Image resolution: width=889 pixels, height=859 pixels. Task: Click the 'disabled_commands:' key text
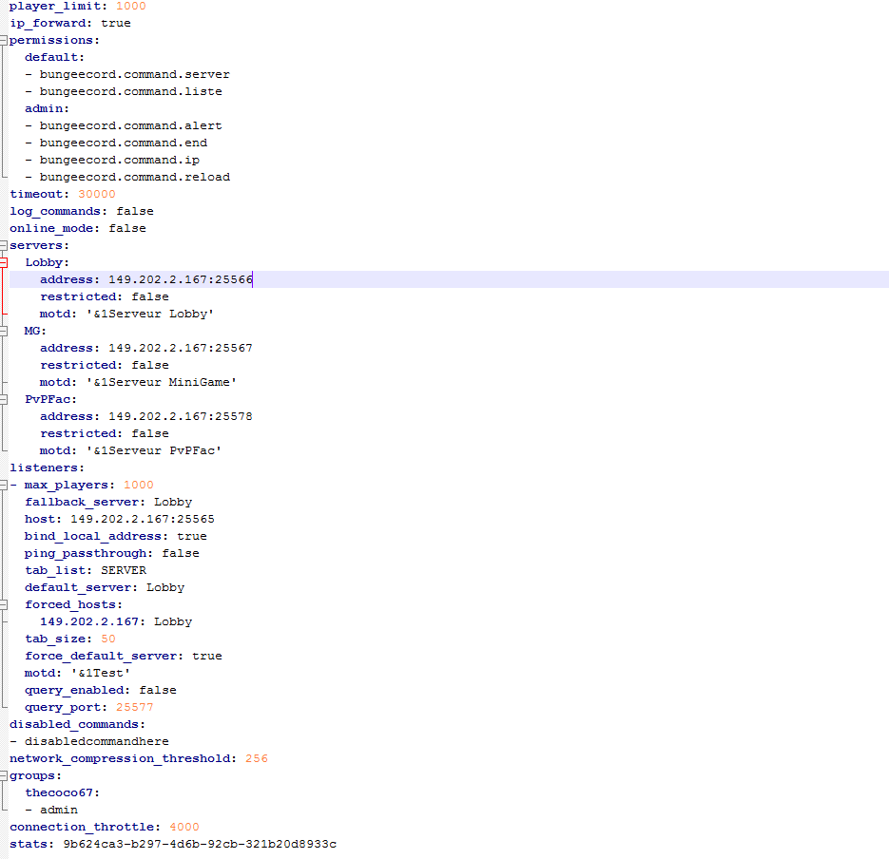point(78,725)
